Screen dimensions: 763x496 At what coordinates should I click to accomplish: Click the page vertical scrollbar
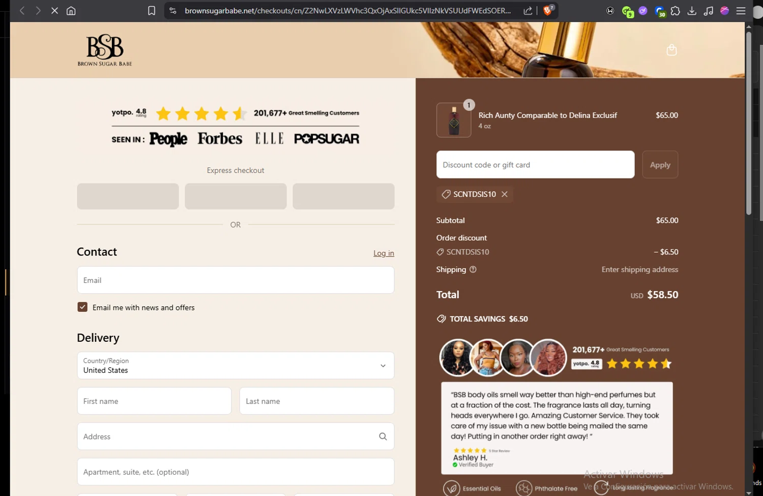pos(749,123)
